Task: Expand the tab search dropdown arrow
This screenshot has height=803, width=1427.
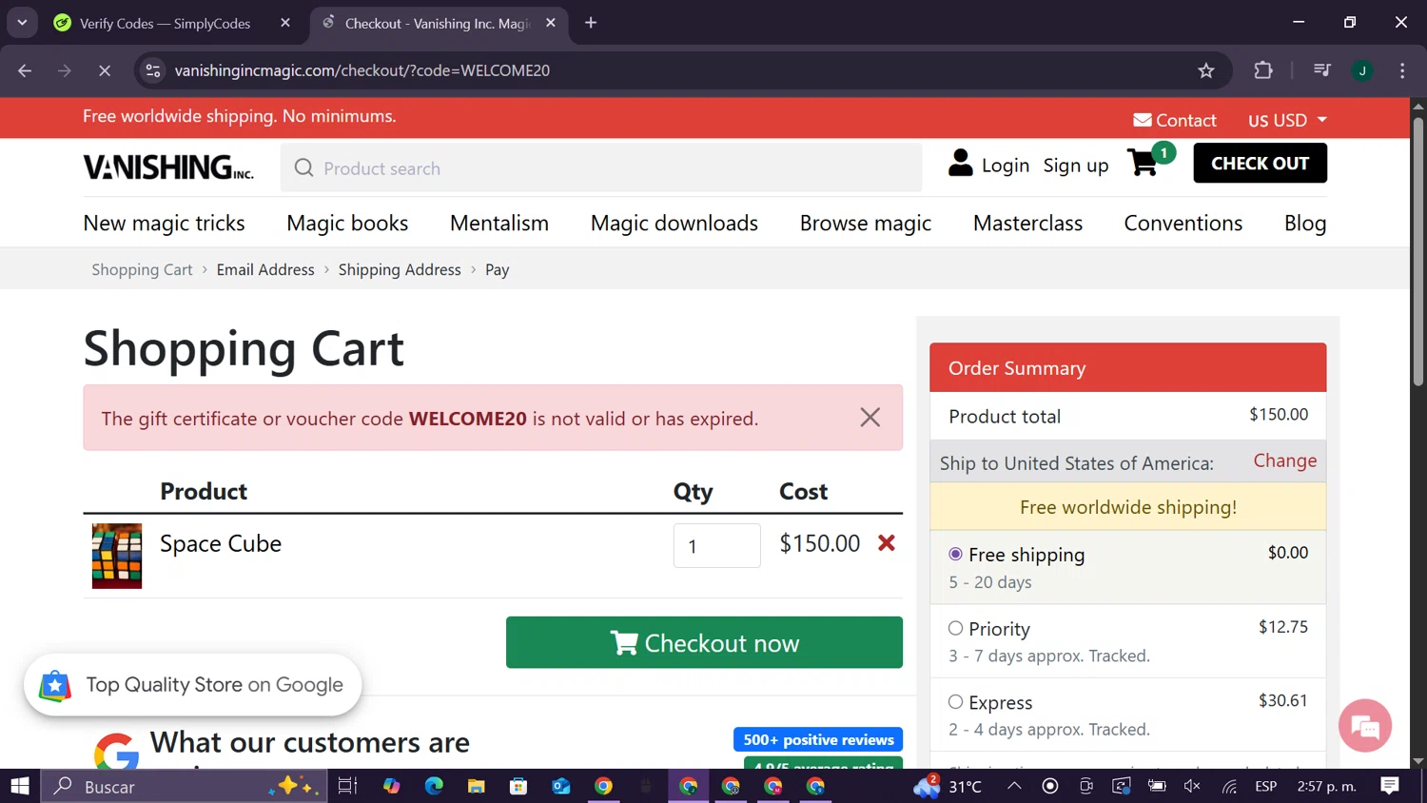Action: point(22,23)
